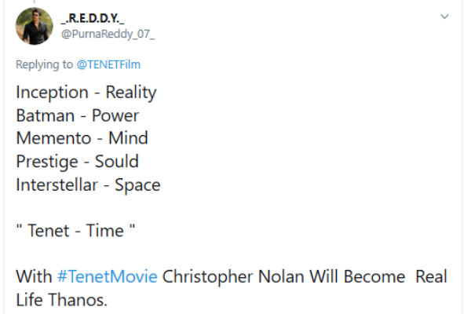Screen dimensions: 471x314
Task: Click the 'Batman - Power' line
Action: click(x=78, y=115)
